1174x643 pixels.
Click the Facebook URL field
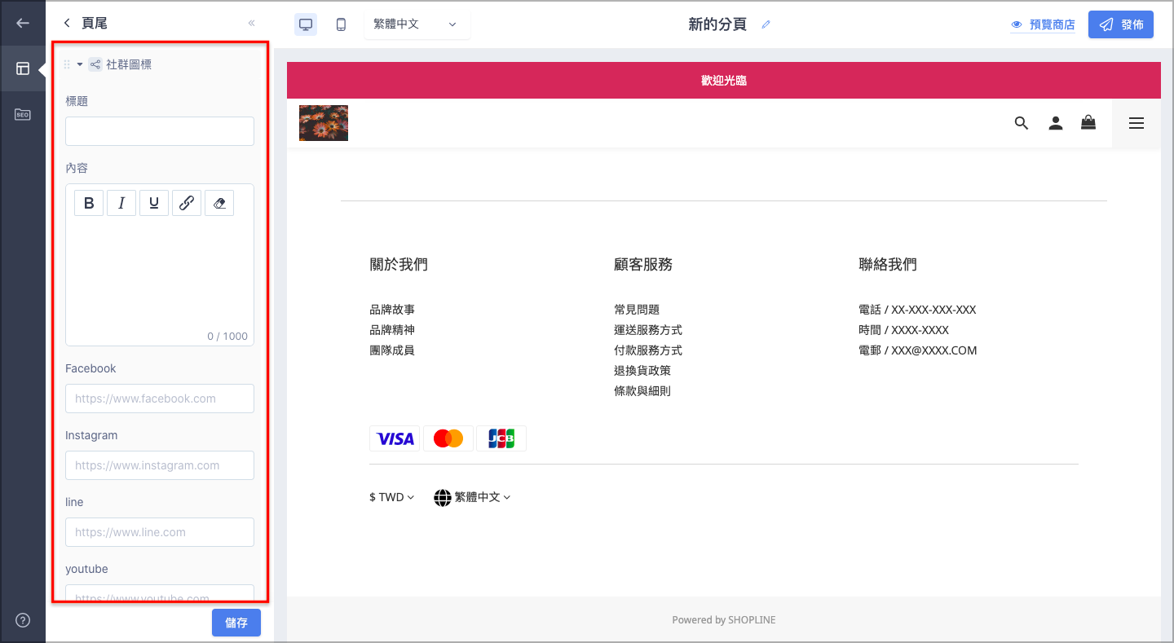coord(160,399)
